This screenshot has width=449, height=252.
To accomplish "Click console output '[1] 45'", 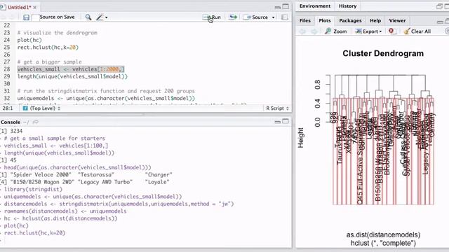I will (x=8, y=160).
